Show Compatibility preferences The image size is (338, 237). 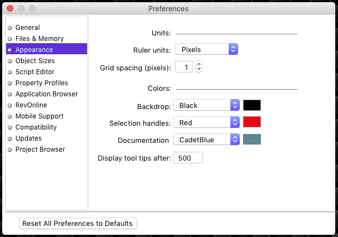pyautogui.click(x=37, y=127)
